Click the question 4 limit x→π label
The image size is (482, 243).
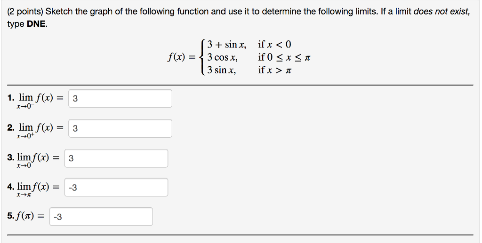[33, 189]
